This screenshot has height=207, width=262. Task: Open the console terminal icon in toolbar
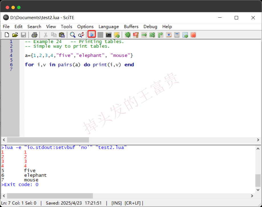pyautogui.click(x=109, y=35)
